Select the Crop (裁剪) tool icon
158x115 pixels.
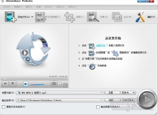click(x=69, y=17)
